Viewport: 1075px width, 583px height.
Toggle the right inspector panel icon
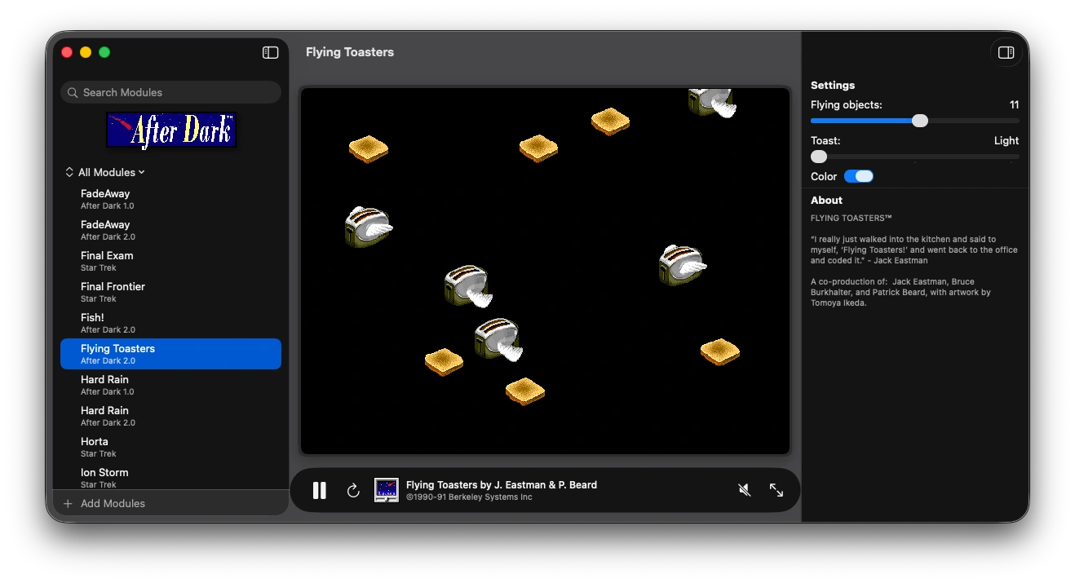click(1006, 52)
